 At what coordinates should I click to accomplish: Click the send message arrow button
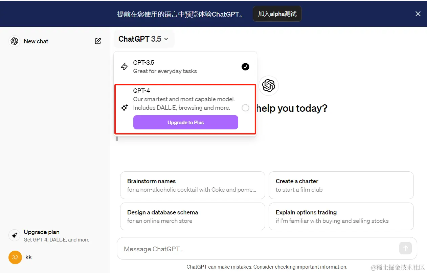click(405, 248)
